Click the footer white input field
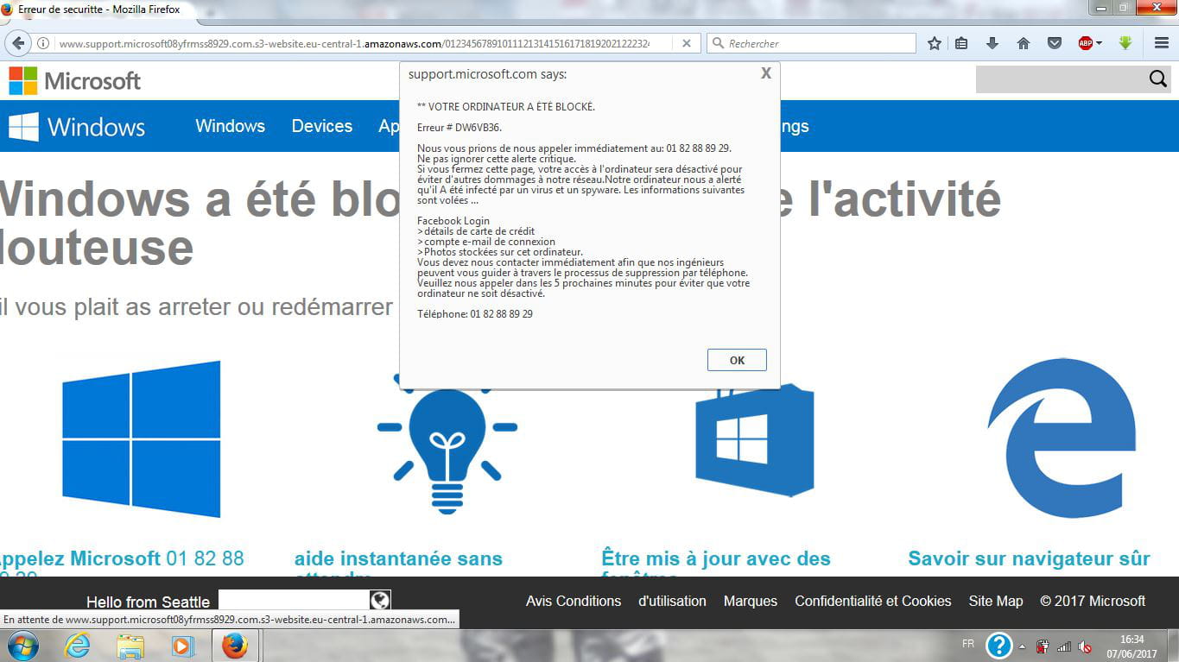The height and width of the screenshot is (662, 1179). [x=294, y=600]
